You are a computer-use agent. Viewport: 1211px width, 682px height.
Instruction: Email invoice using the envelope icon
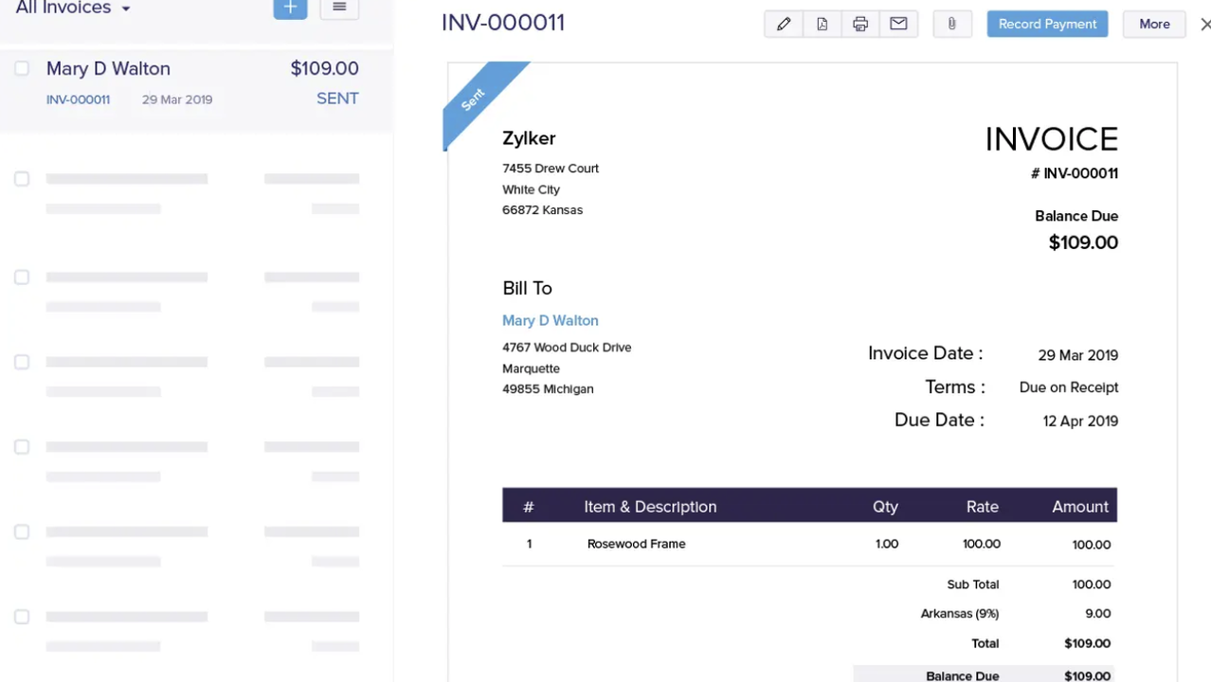click(x=898, y=25)
